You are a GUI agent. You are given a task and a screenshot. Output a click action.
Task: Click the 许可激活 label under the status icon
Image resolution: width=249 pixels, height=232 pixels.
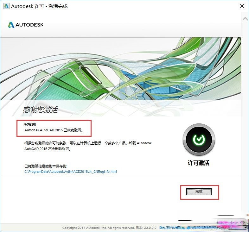pos(199,163)
